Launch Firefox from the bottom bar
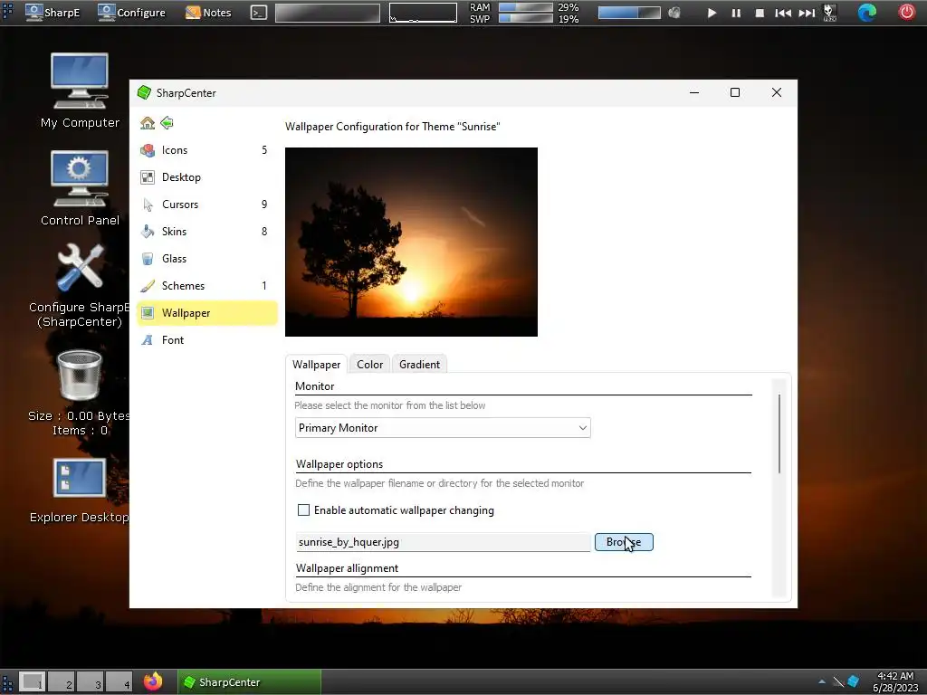This screenshot has width=927, height=695. tap(152, 681)
